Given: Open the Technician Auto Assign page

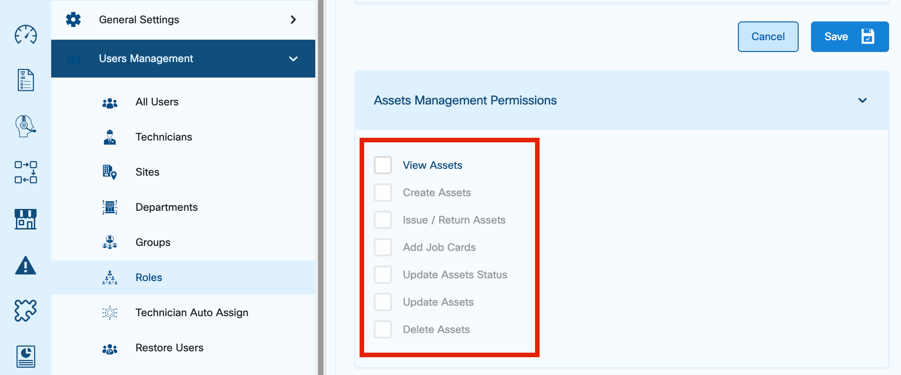Looking at the screenshot, I should pos(191,312).
